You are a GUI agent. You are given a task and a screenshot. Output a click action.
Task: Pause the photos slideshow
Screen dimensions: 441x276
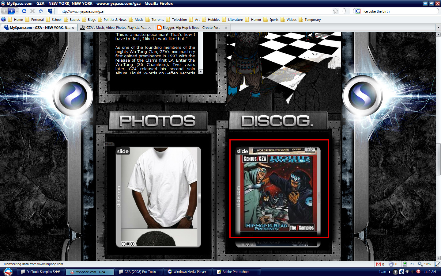coord(128,244)
